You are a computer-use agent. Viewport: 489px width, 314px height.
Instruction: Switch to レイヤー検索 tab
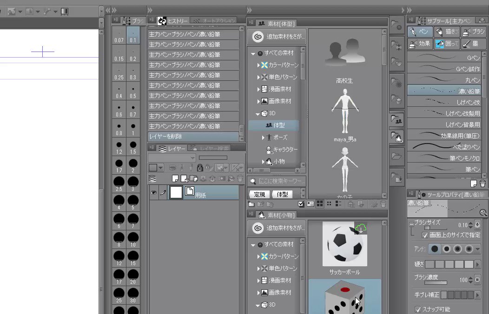[x=210, y=149]
